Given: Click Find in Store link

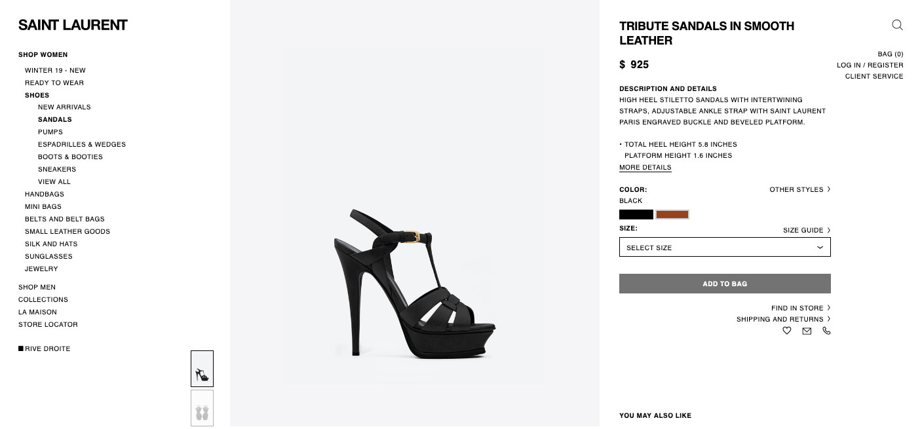Looking at the screenshot, I should tap(800, 308).
